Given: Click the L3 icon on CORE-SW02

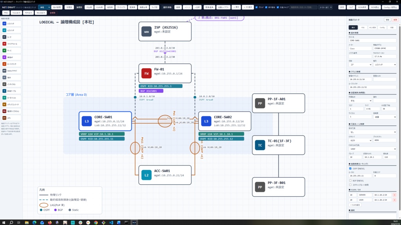Looking at the screenshot, I should [206, 122].
